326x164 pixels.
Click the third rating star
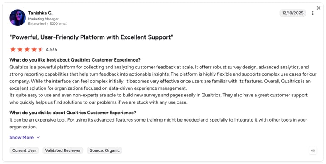(x=27, y=49)
